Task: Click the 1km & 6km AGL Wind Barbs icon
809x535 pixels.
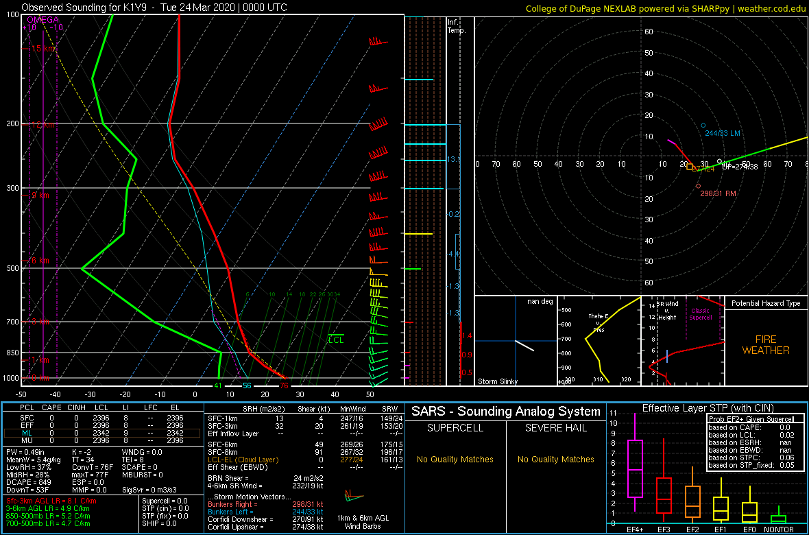Action: pos(354,497)
